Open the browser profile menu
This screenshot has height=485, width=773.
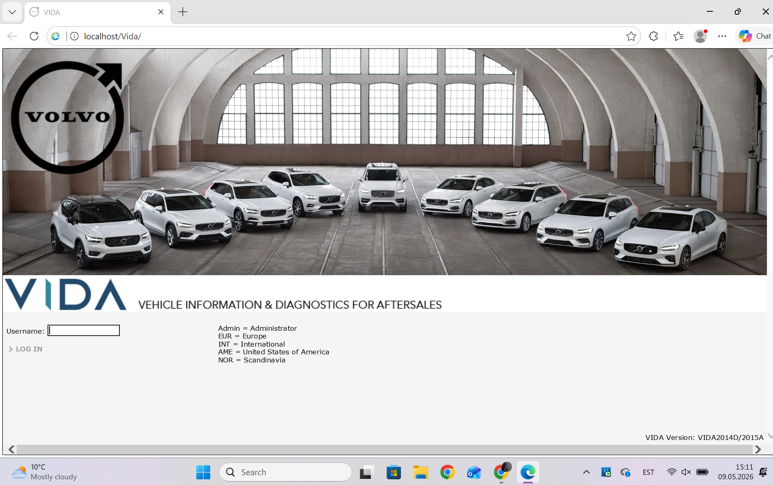pyautogui.click(x=700, y=36)
